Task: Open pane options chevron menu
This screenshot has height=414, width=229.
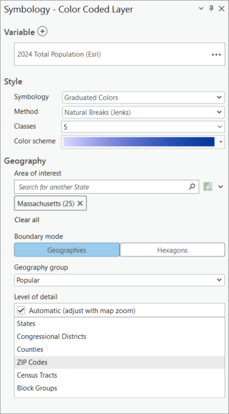Action: [x=201, y=9]
